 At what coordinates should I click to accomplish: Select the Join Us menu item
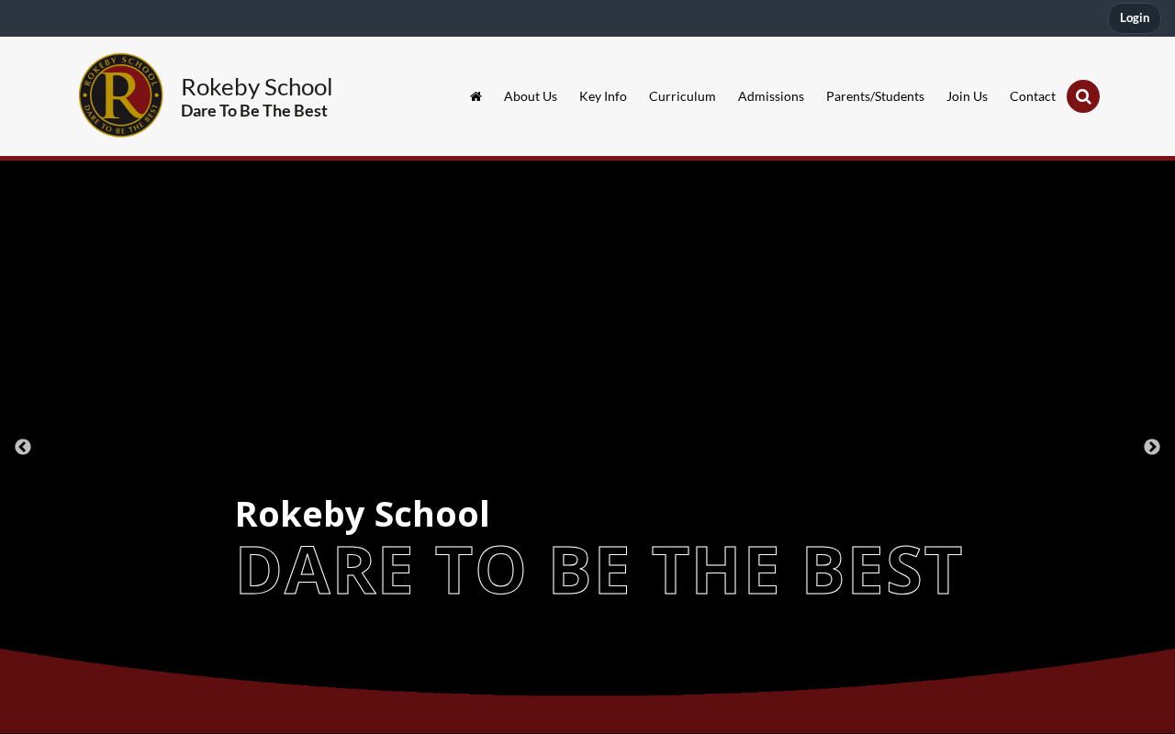point(967,96)
